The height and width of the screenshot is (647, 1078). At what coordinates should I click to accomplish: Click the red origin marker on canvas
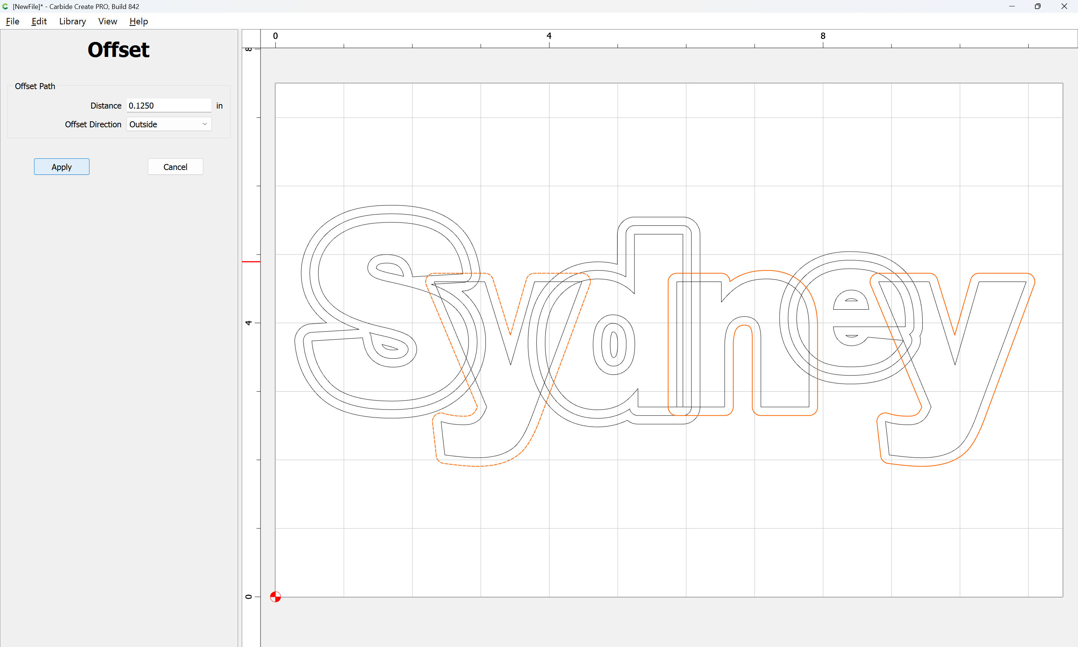275,596
